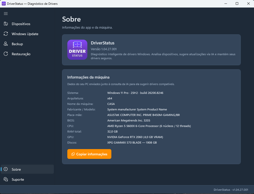
Task: Switch to Restauração page
Action: click(27, 54)
